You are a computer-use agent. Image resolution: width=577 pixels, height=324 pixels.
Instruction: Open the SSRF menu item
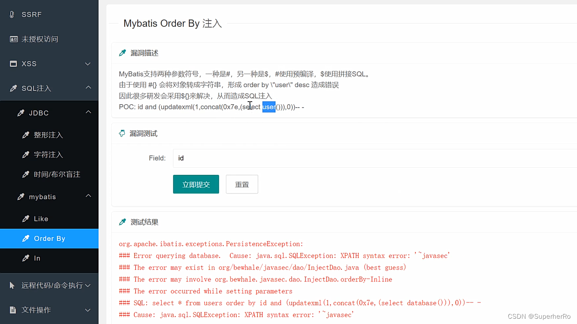pyautogui.click(x=49, y=14)
